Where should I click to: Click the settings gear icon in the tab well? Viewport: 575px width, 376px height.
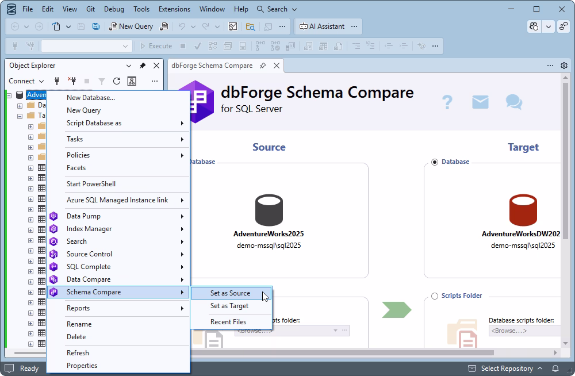tap(564, 66)
